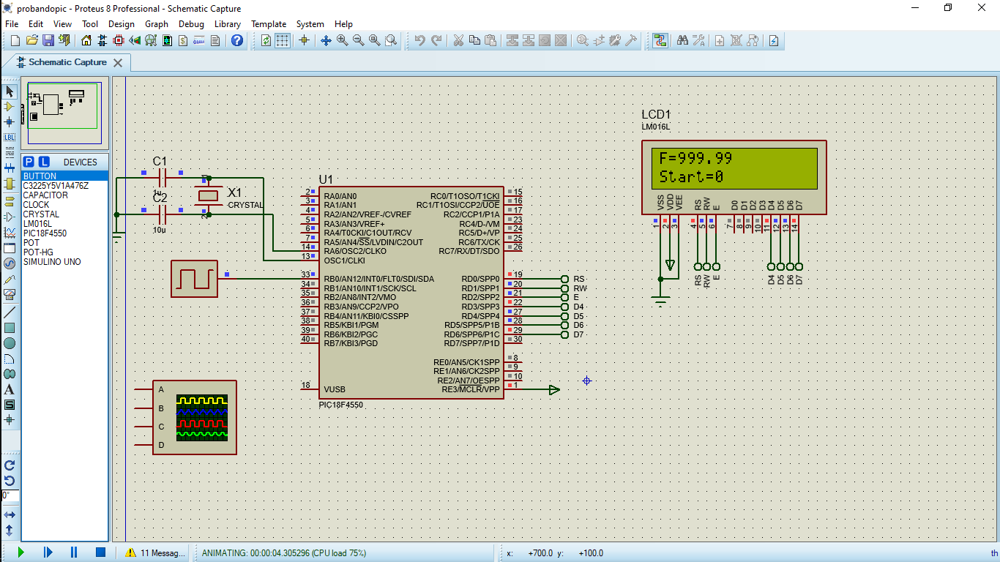Search and tag with the binoculars icon
Image resolution: width=1000 pixels, height=562 pixels.
[682, 40]
